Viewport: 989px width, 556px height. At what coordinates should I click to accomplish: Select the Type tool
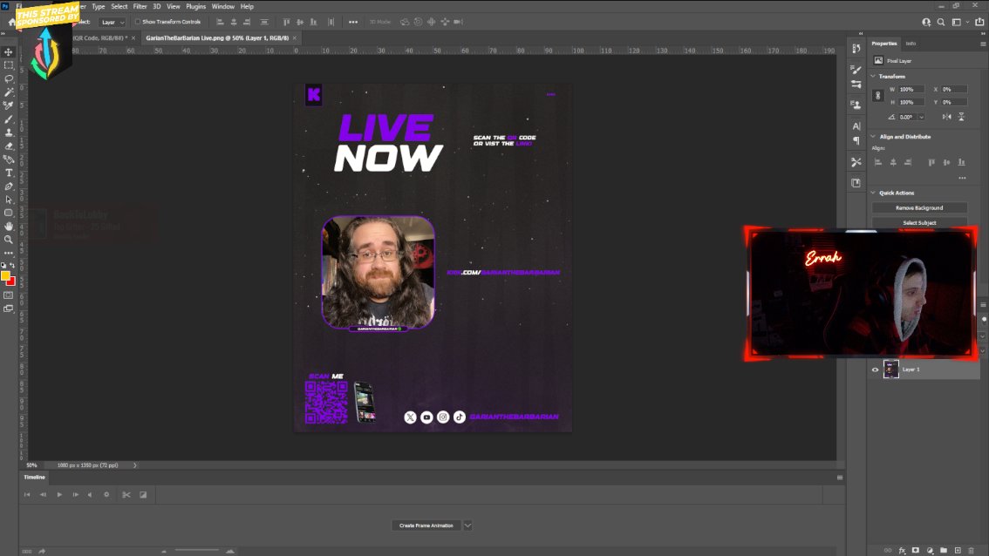[x=9, y=173]
